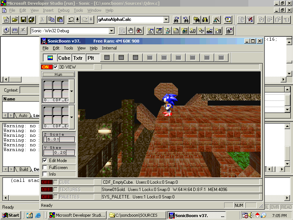Check the CUBE panel checkbox
The image size is (293, 220).
56,182
